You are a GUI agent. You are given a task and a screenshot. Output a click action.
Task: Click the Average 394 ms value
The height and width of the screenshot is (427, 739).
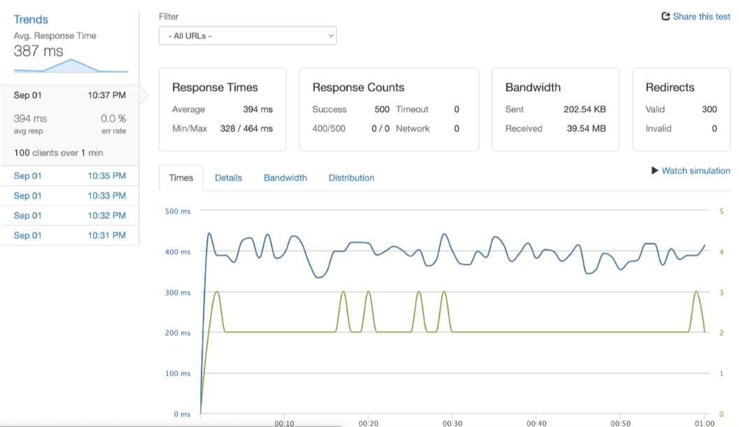click(258, 109)
